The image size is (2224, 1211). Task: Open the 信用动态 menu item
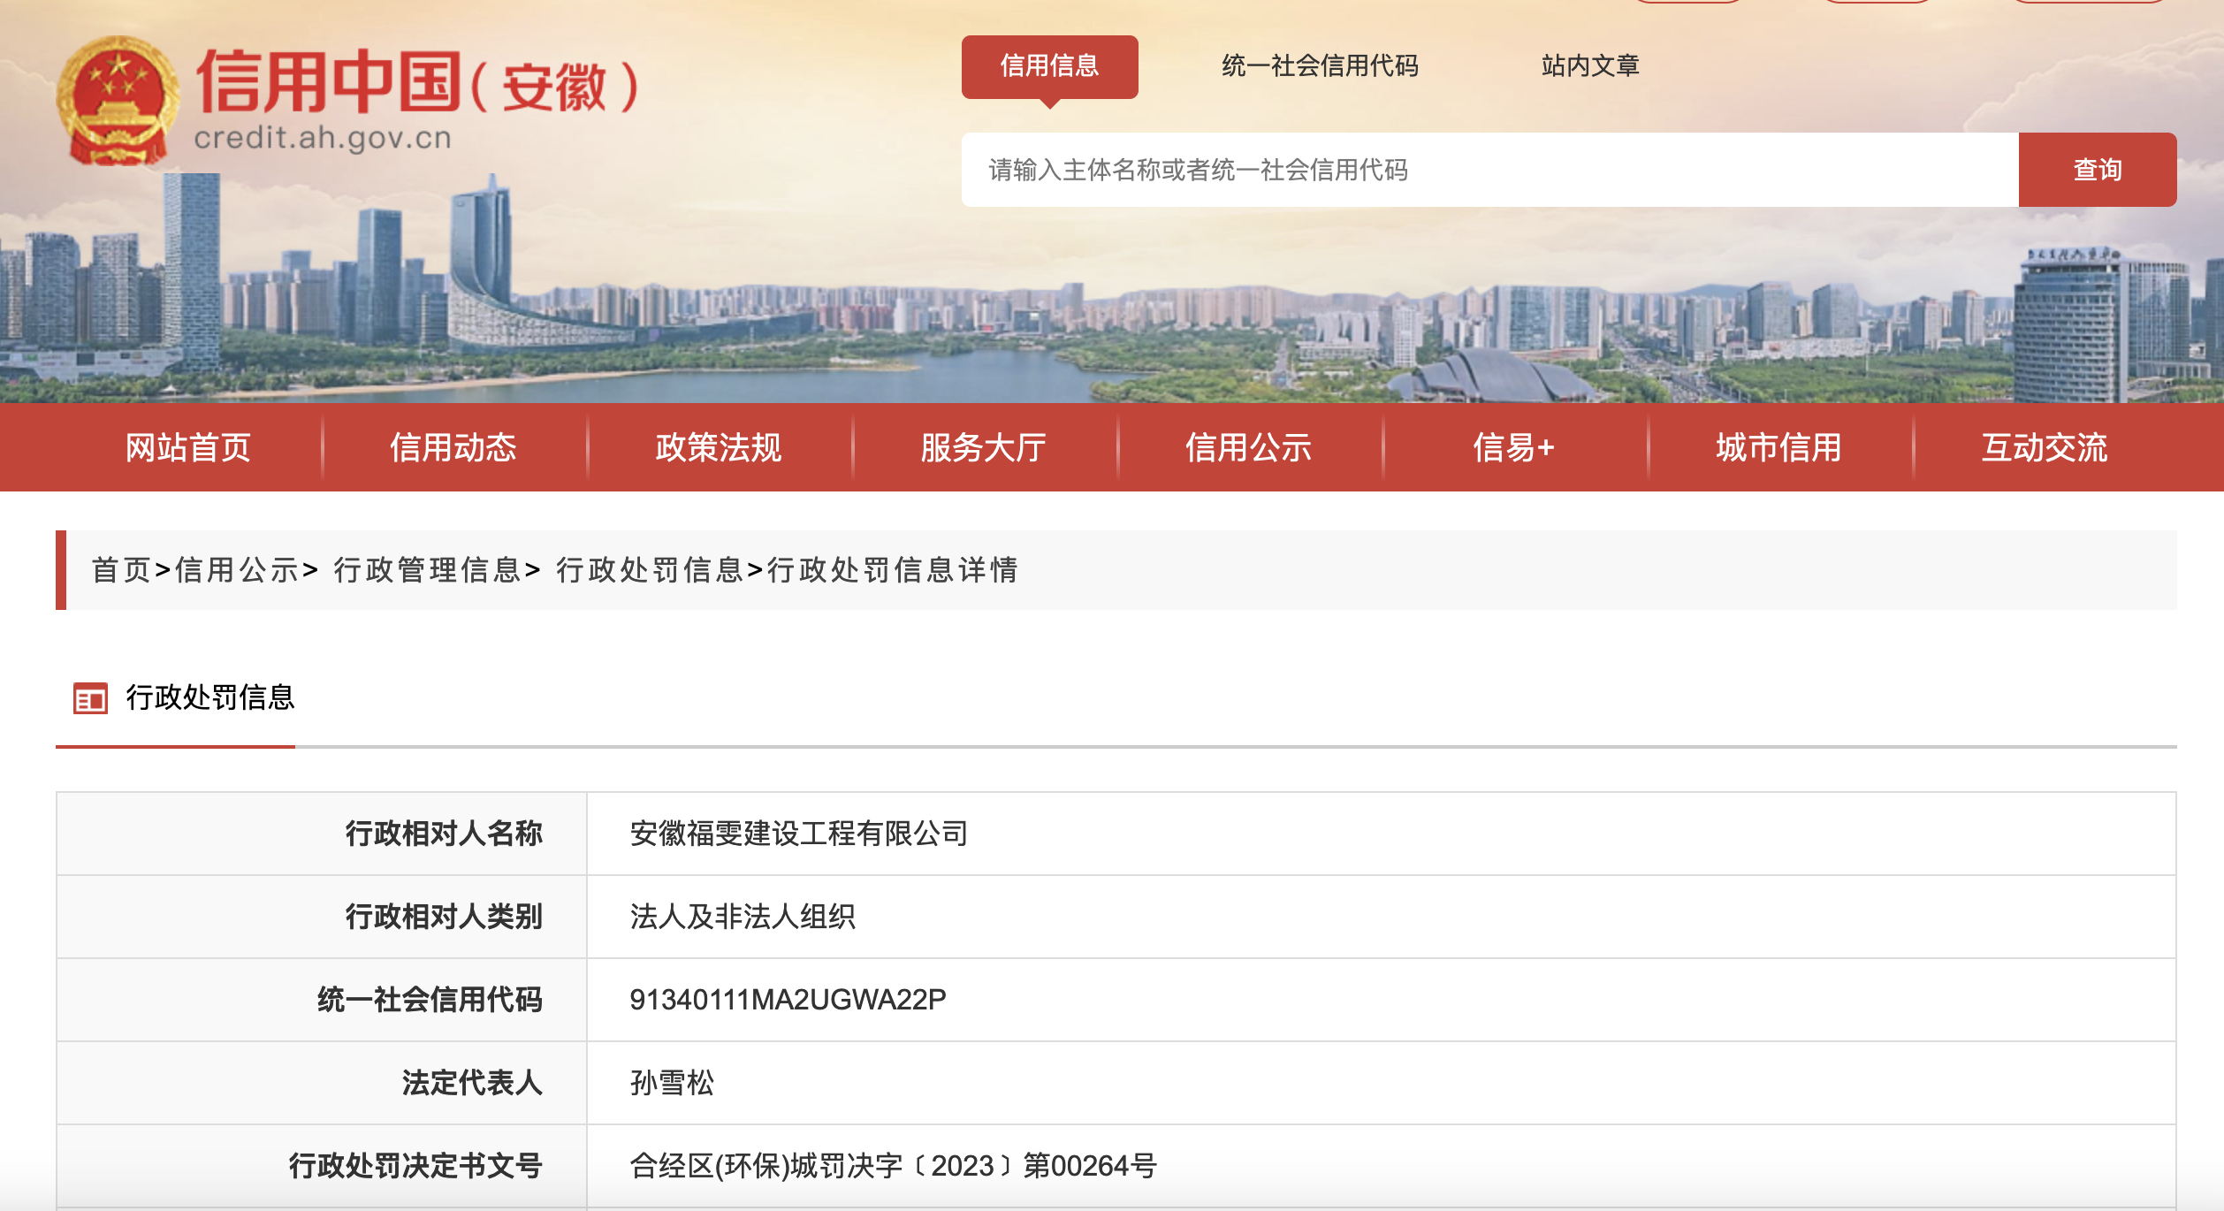tap(453, 449)
